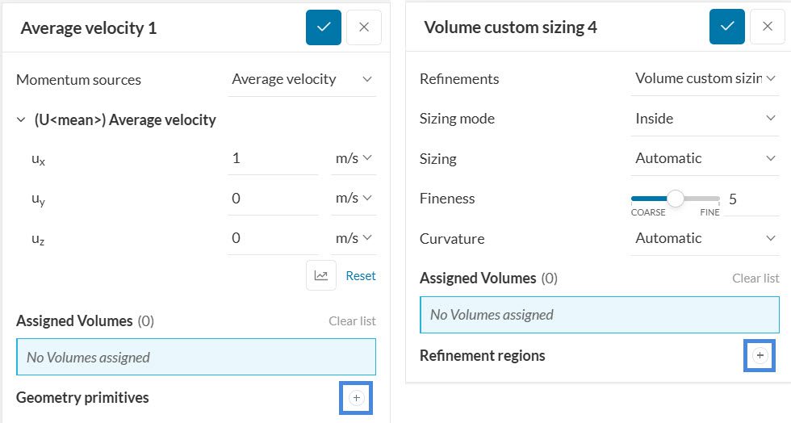Add a geometry primitive with plus icon
This screenshot has height=423, width=791.
click(357, 398)
